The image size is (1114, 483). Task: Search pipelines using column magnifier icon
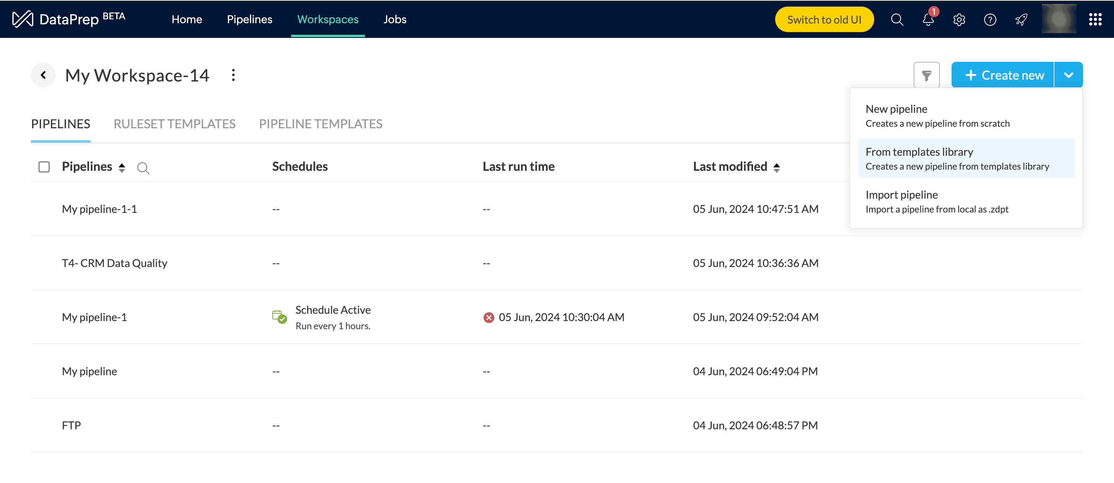[143, 168]
